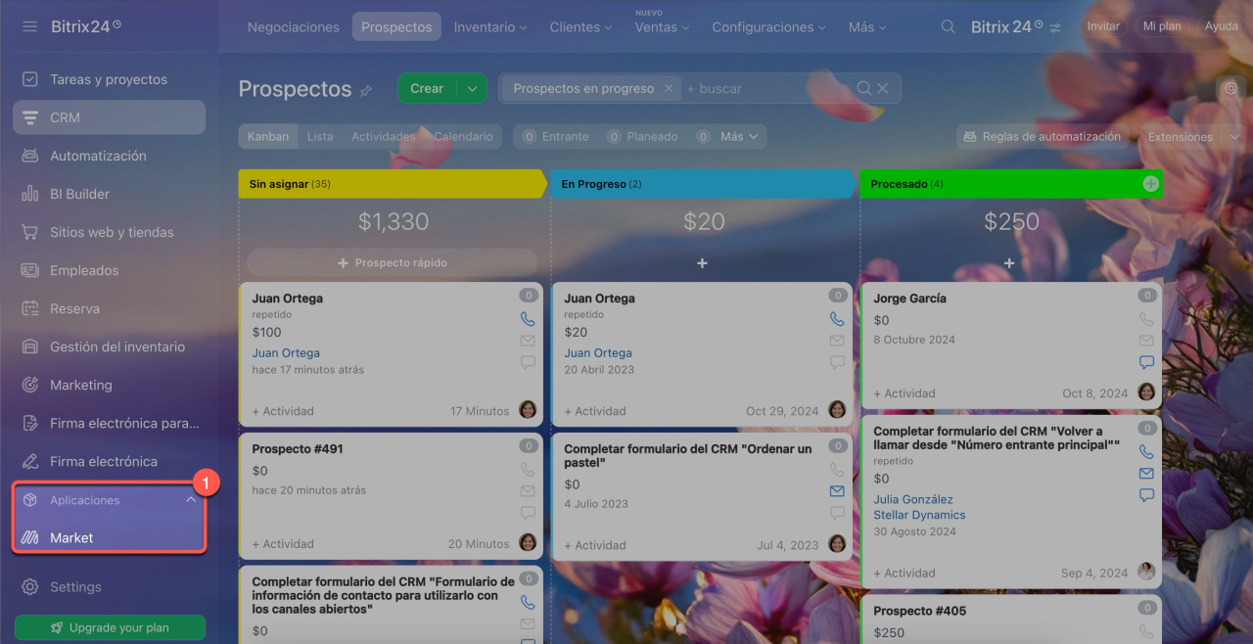The height and width of the screenshot is (644, 1253).
Task: Click phone icon on $20 Juan Ortega card
Action: click(x=837, y=319)
